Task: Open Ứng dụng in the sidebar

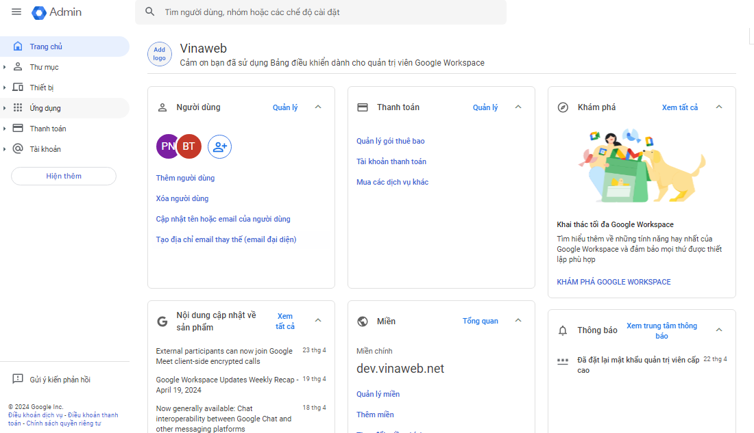Action: [45, 108]
